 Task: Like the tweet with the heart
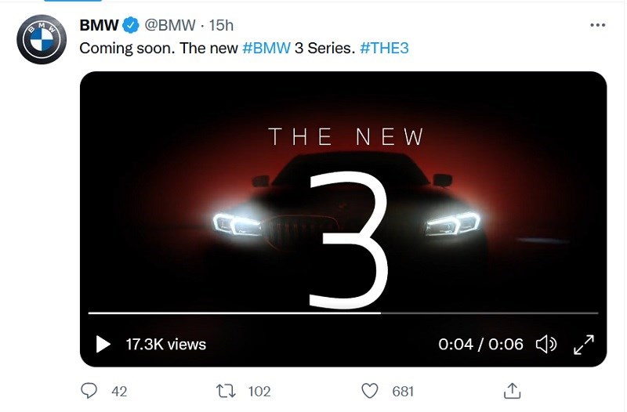[x=369, y=390]
